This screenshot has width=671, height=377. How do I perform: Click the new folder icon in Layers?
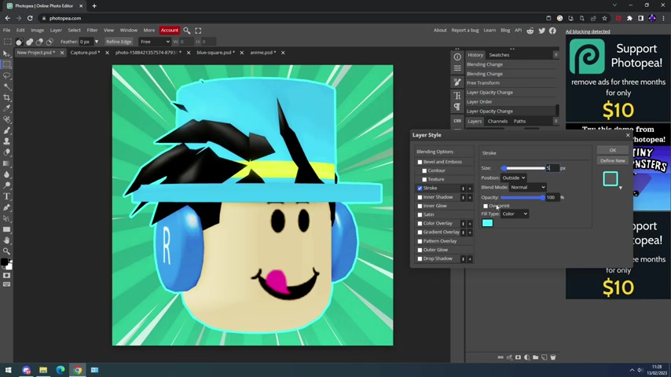(535, 357)
